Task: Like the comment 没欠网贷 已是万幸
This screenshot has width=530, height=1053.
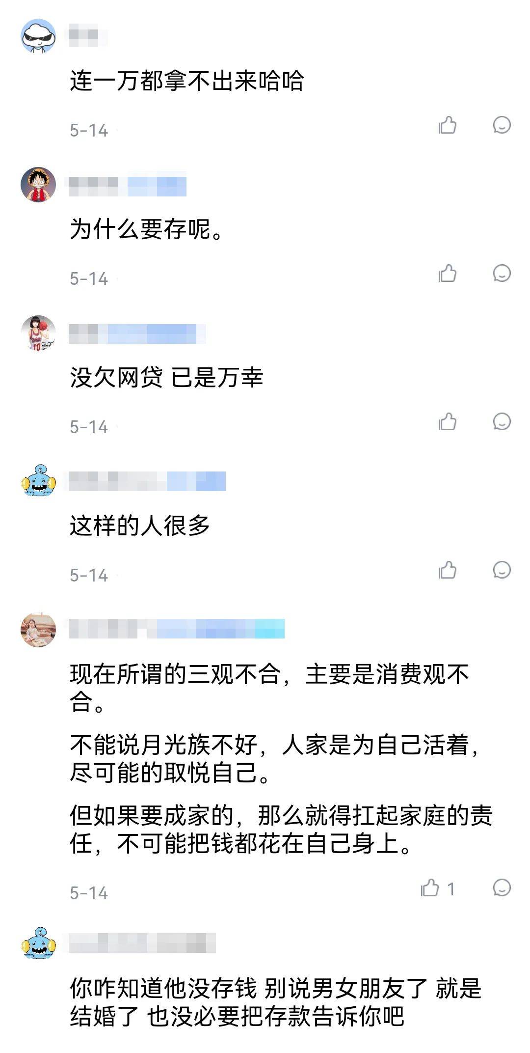Action: pyautogui.click(x=448, y=422)
